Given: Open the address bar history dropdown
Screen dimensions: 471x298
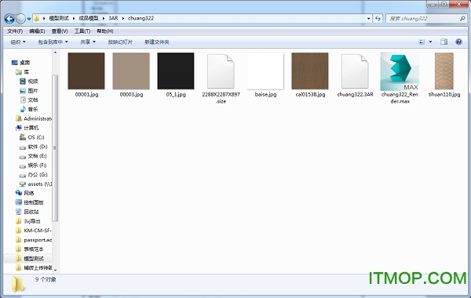Looking at the screenshot, I should tap(369, 19).
